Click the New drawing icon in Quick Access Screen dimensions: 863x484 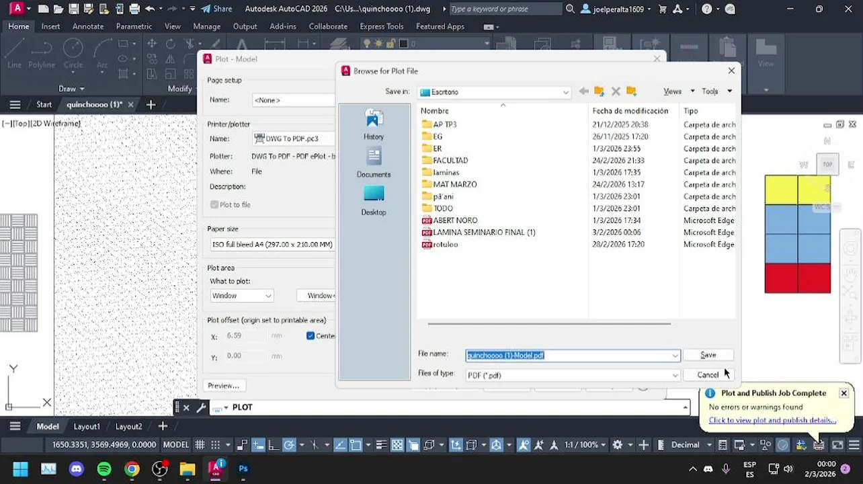44,9
